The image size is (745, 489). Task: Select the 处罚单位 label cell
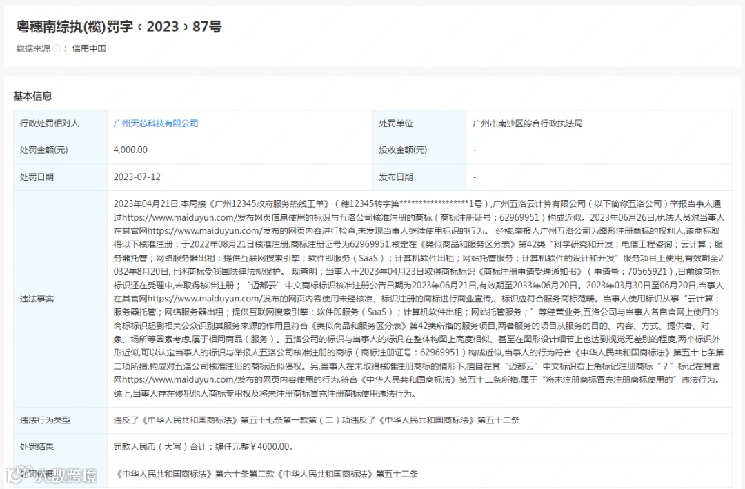[x=419, y=123]
